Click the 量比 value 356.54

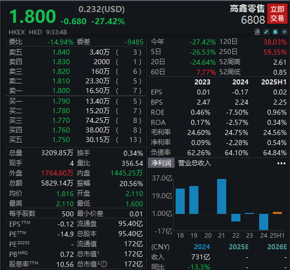(132, 163)
